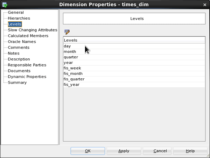The height and width of the screenshot is (158, 210).
Task: Select the Responsible Parties entry
Action: (x=27, y=65)
